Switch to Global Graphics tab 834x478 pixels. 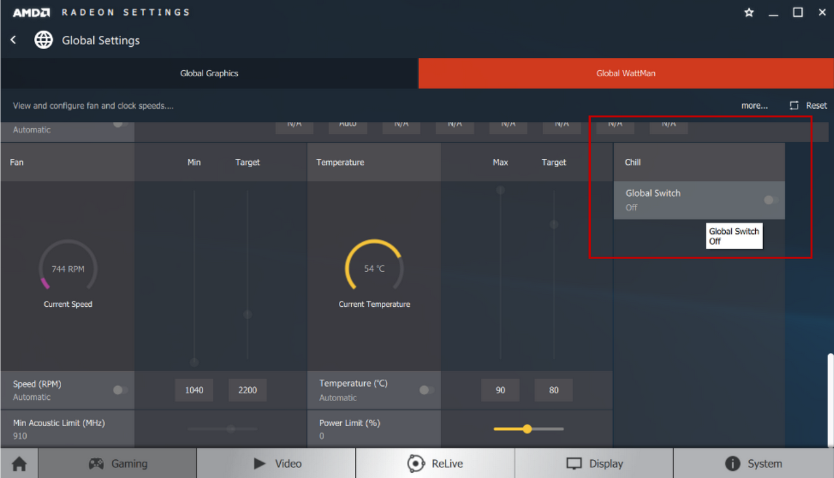pyautogui.click(x=209, y=74)
